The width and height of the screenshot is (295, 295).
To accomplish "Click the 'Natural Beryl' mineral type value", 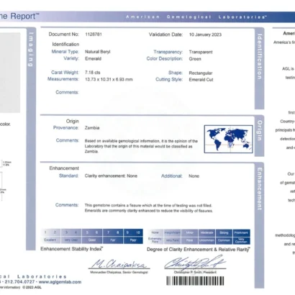I will [98, 52].
